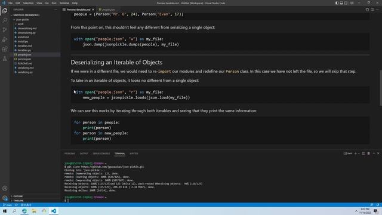Switch to the Output panel tab
Screen dimensions: 382x215
[x=84, y=153]
